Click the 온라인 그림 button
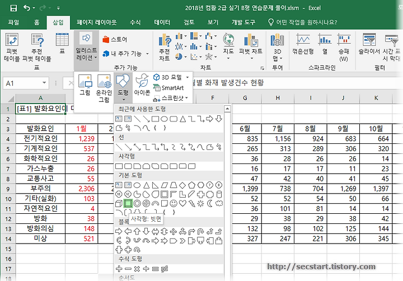Screen dimensions: 403x281 [x=104, y=88]
